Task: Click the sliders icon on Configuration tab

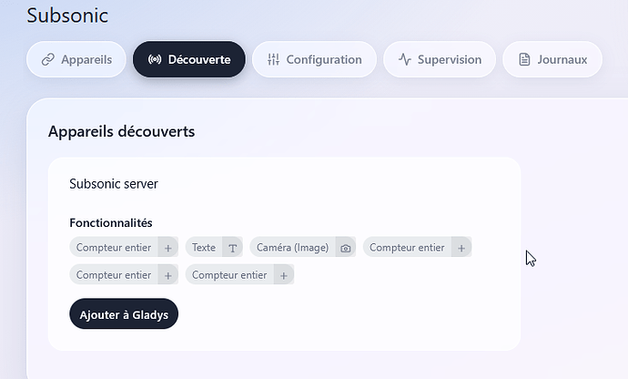Action: (274, 60)
